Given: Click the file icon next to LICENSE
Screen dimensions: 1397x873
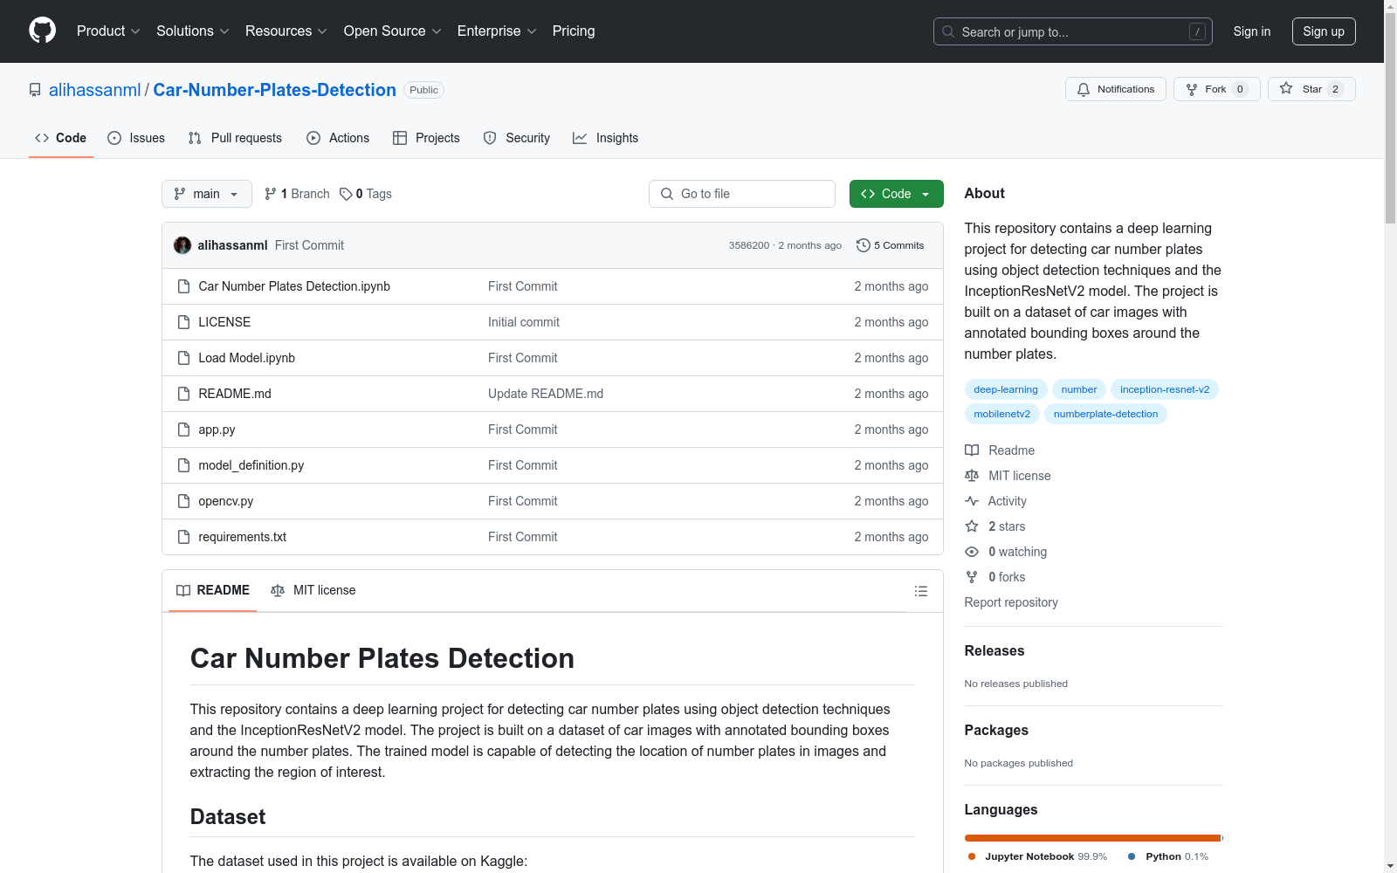Looking at the screenshot, I should tap(183, 322).
